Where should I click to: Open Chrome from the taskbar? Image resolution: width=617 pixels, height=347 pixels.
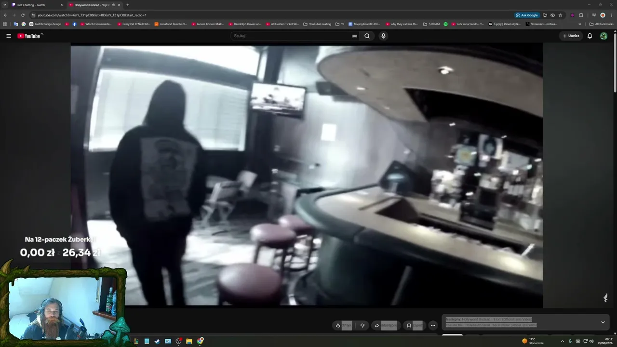200,341
